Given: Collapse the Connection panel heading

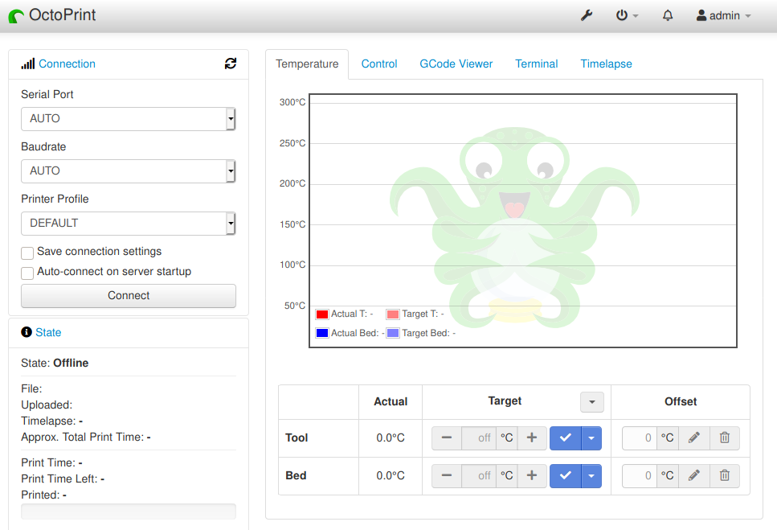Looking at the screenshot, I should click(67, 64).
